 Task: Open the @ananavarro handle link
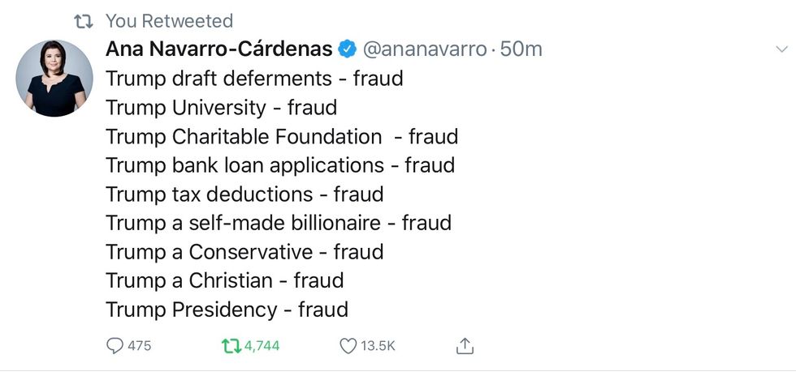(x=424, y=49)
